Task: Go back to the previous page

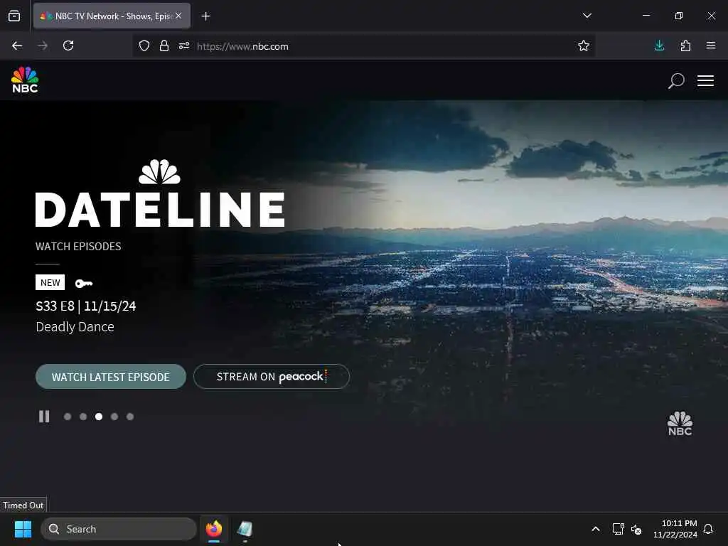Action: [17, 45]
